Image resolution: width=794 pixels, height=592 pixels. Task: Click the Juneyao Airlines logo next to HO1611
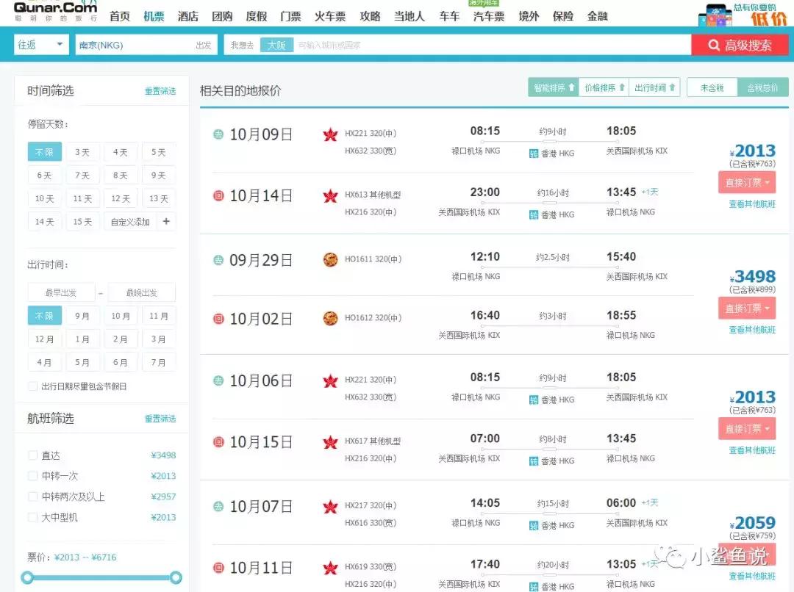point(329,260)
